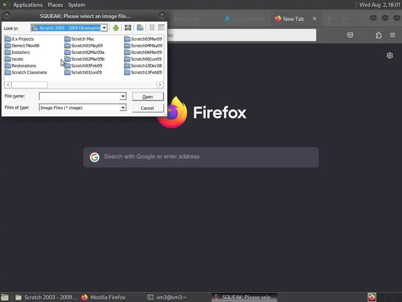Screen dimensions: 402x302
Task: Select the Scratch03Mar09 folder
Action: 143,39
